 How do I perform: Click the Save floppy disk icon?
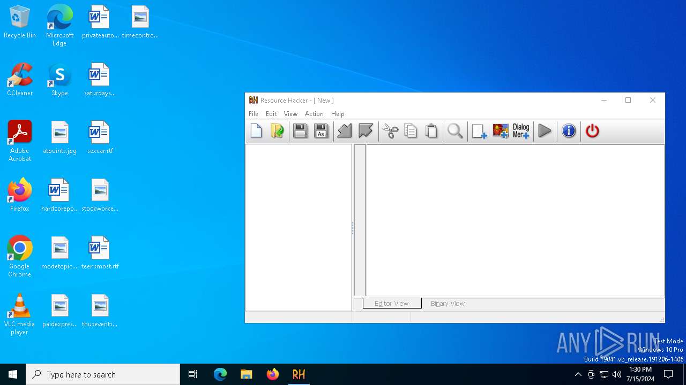[300, 131]
